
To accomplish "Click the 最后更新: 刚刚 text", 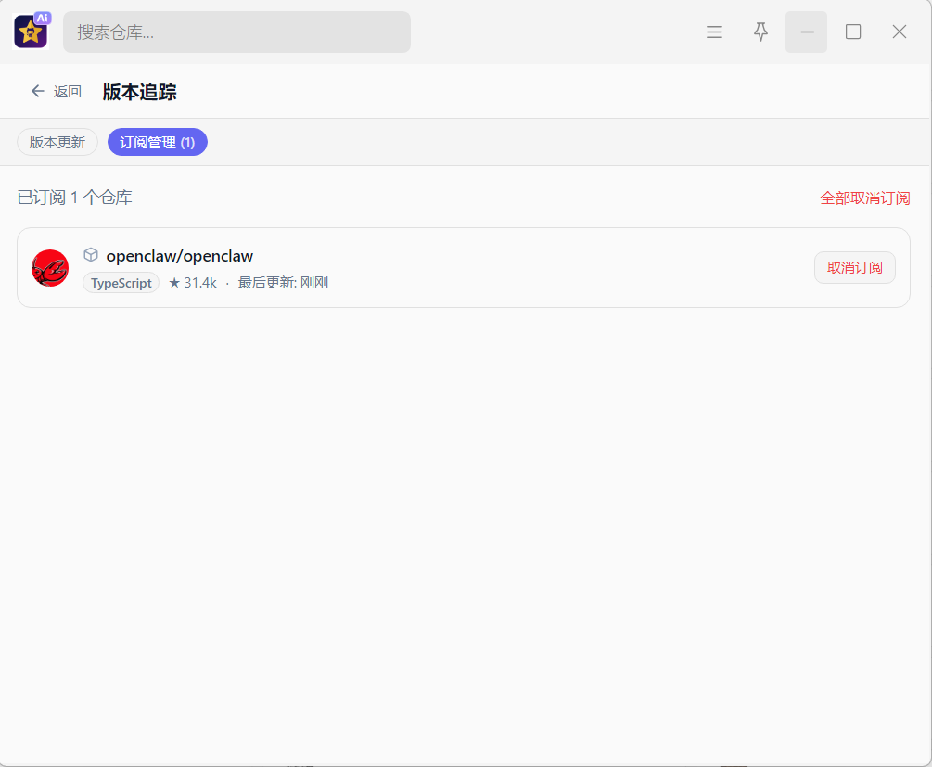I will 283,283.
